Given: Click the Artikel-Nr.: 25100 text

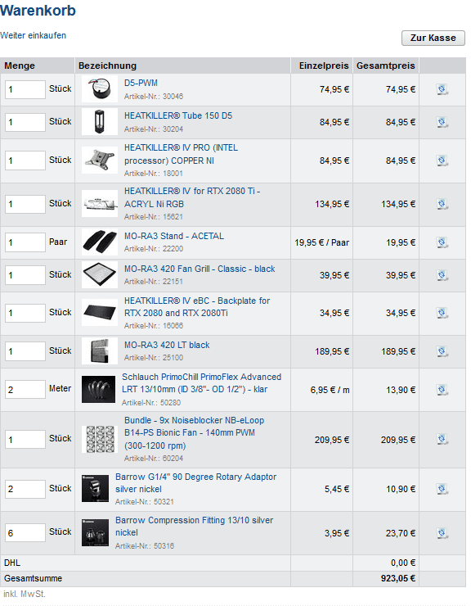Looking at the screenshot, I should 154,358.
